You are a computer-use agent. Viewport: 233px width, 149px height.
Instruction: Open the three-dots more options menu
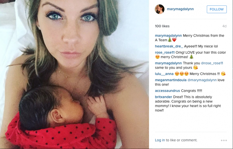click(224, 140)
